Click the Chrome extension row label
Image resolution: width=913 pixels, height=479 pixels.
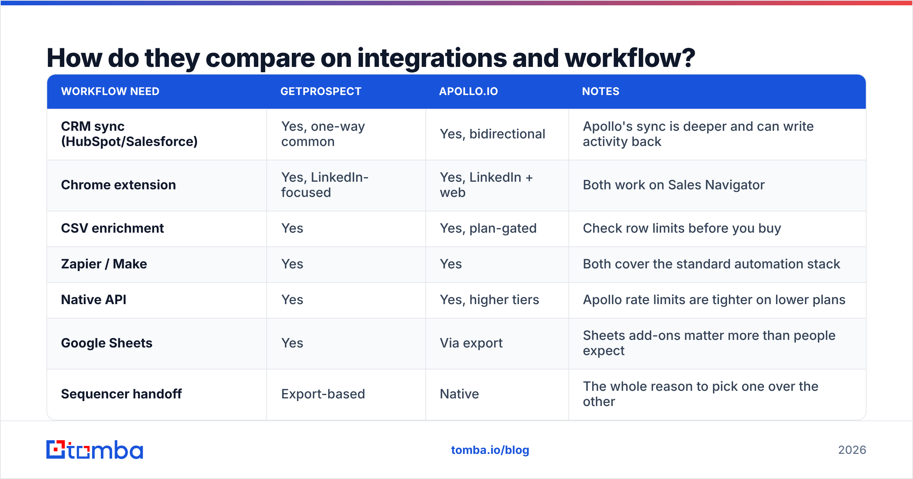click(x=118, y=185)
